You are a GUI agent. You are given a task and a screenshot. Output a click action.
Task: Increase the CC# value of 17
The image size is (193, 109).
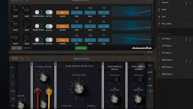pos(106,40)
